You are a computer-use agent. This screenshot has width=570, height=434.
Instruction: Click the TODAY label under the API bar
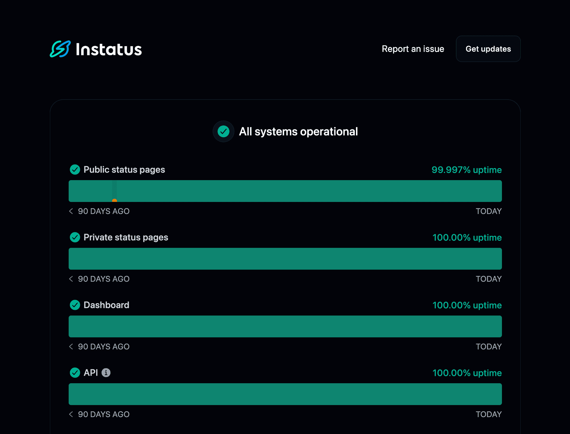489,414
